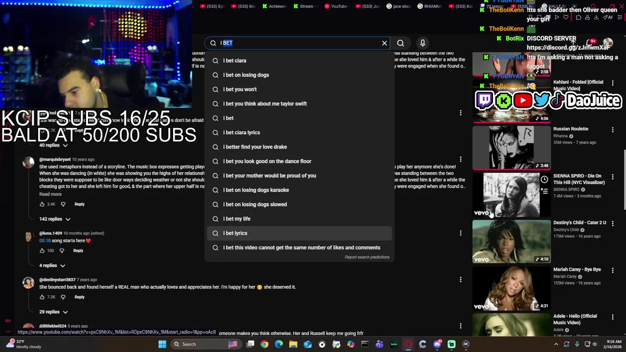Expand '29 replies' thread
The height and width of the screenshot is (352, 626).
[53, 312]
